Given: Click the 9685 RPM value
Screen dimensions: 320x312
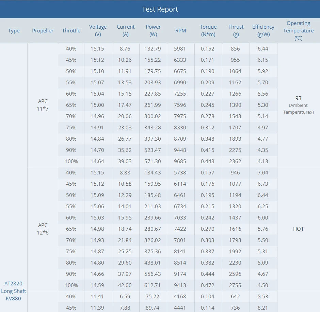Looking at the screenshot, I should 180,161.
